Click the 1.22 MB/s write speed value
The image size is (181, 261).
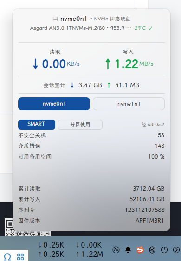(134, 64)
